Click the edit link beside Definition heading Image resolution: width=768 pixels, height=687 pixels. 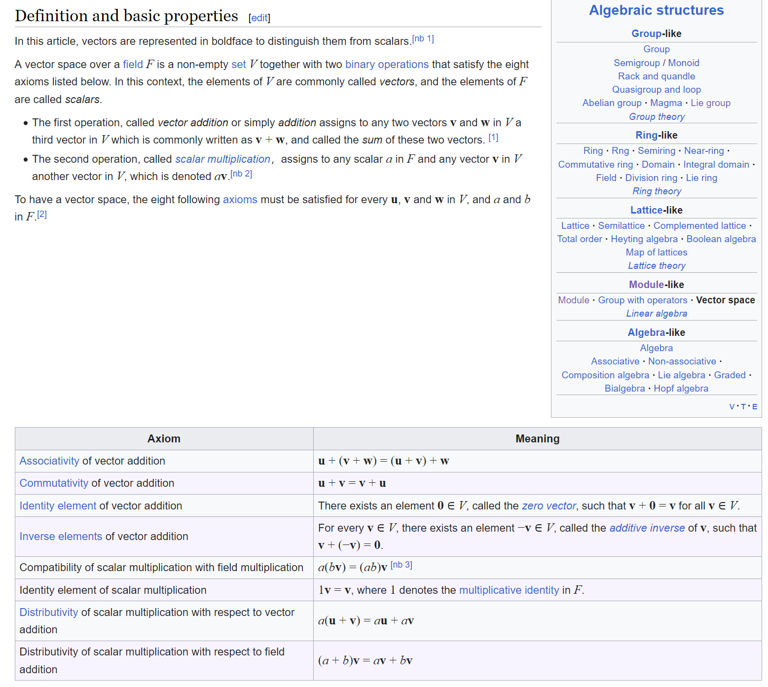259,18
